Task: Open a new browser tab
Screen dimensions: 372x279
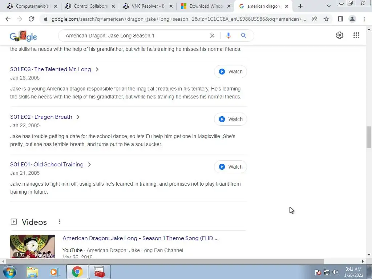Action: [x=300, y=6]
